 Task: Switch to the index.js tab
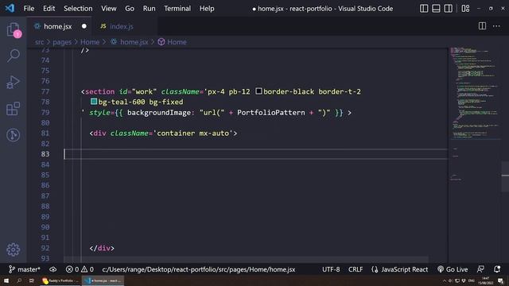click(x=122, y=26)
